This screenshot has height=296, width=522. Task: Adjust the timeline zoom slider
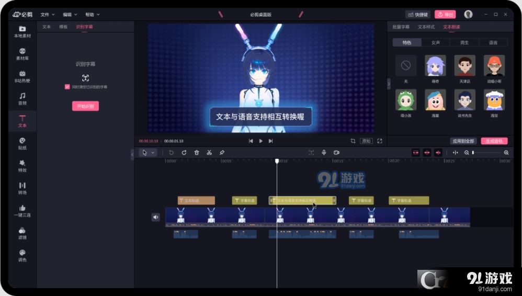[486, 153]
